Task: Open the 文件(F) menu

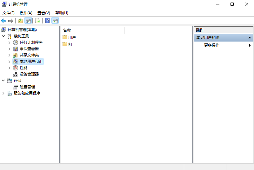Action: tap(9, 13)
